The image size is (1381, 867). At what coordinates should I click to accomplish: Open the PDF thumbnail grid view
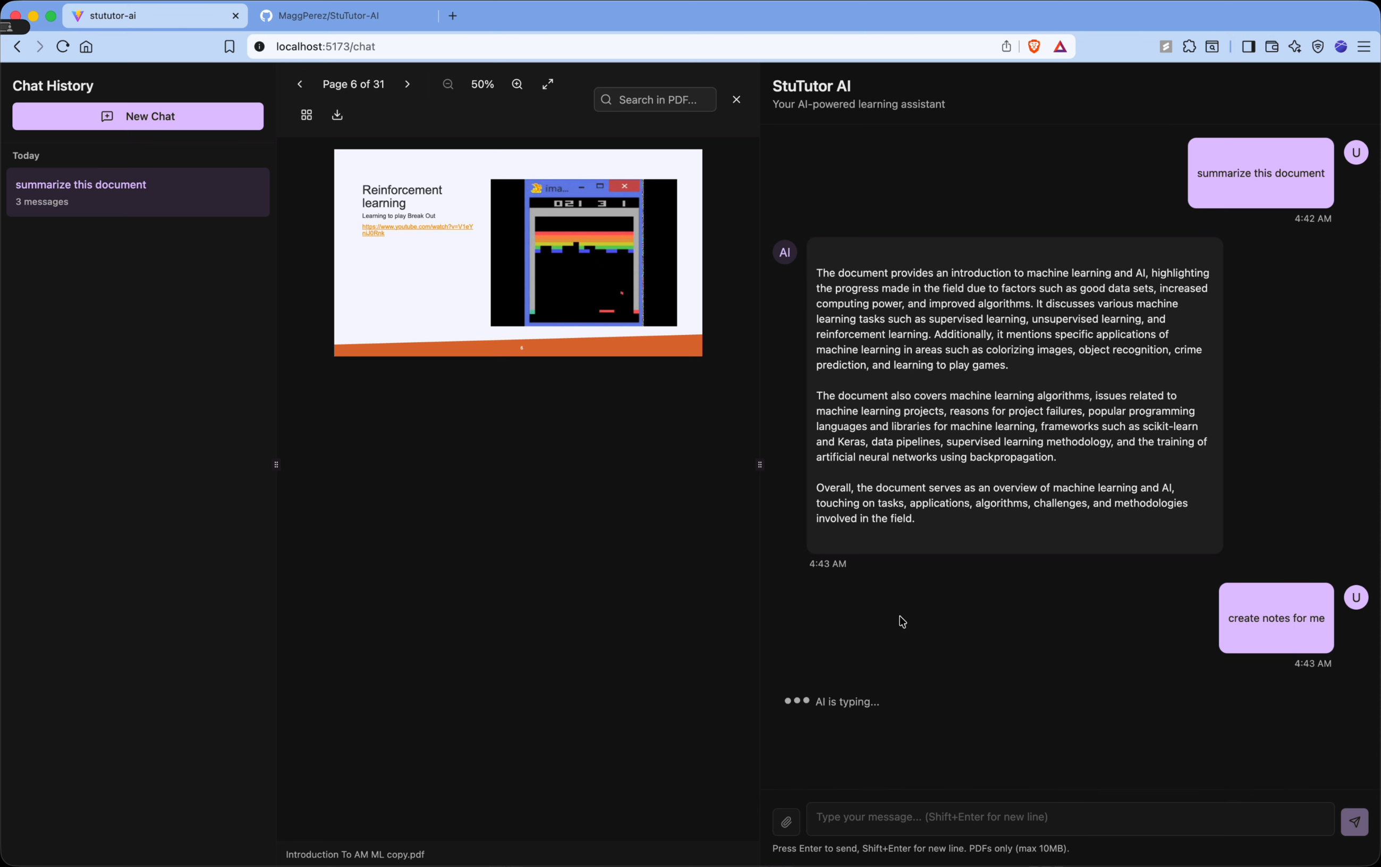point(307,115)
